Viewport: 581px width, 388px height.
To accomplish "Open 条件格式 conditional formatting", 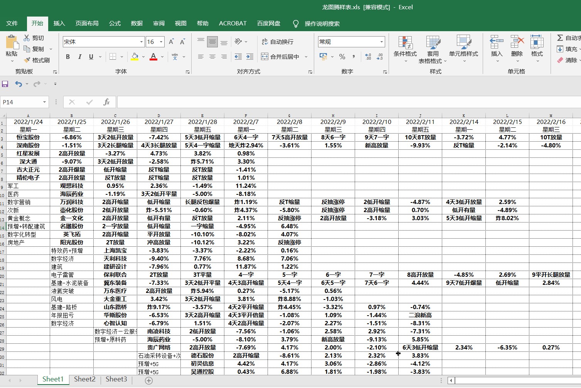I will coord(405,49).
